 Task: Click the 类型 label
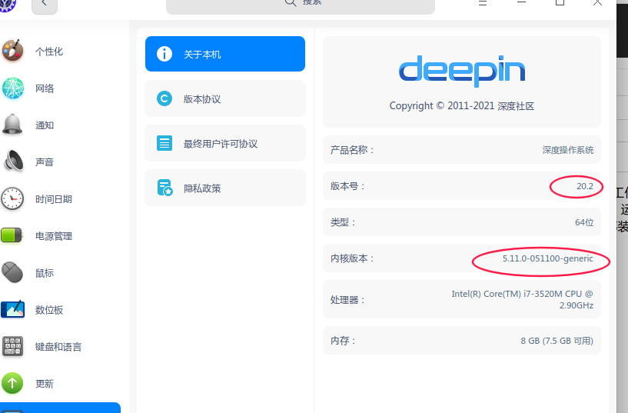(x=343, y=222)
